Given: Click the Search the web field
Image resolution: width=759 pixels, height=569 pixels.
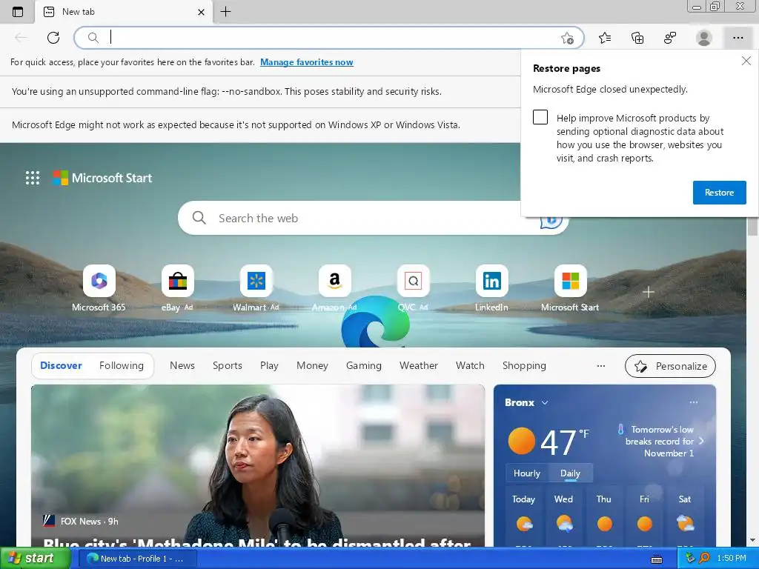Looking at the screenshot, I should [x=373, y=218].
